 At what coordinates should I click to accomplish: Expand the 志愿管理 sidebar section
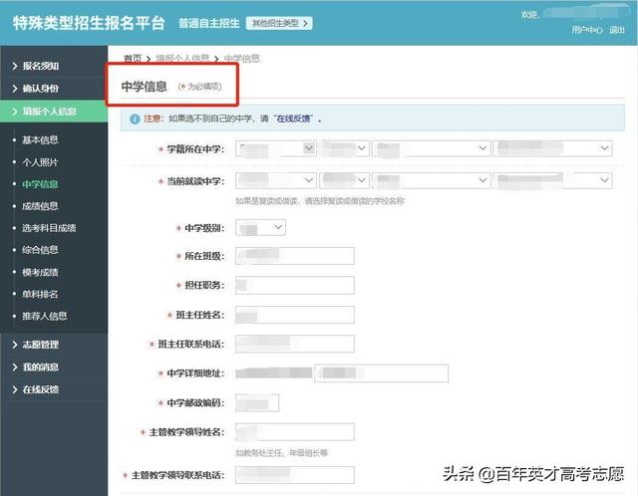point(54,345)
